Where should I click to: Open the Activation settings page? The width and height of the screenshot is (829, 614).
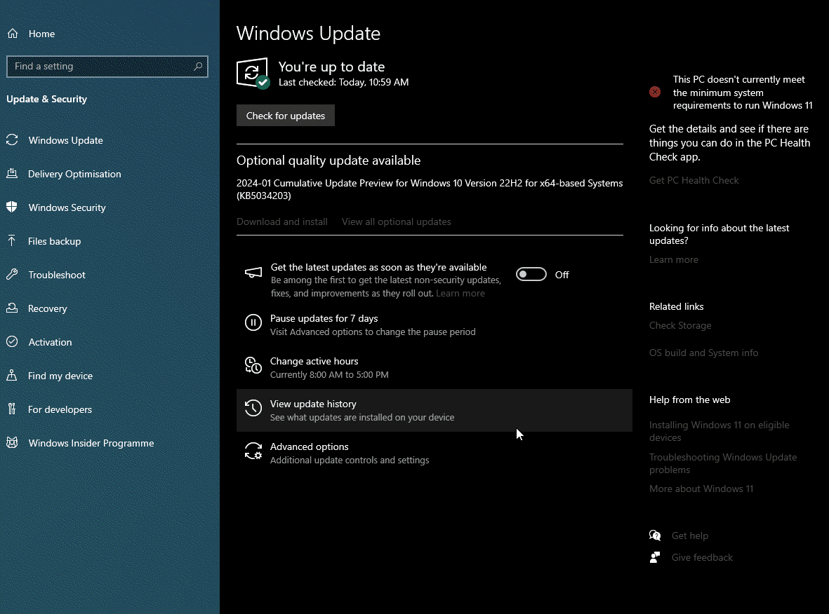tap(51, 342)
